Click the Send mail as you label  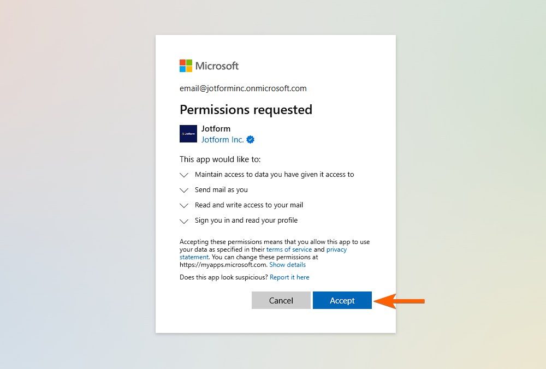[221, 190]
